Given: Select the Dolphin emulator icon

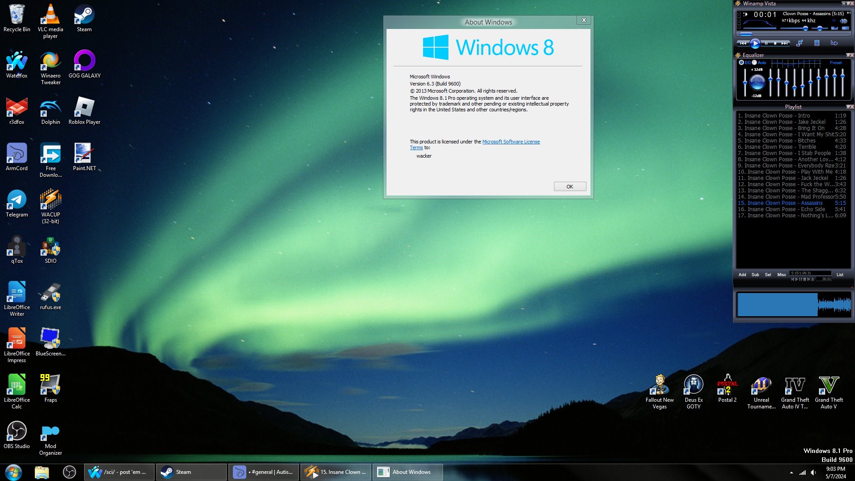Looking at the screenshot, I should 51,111.
